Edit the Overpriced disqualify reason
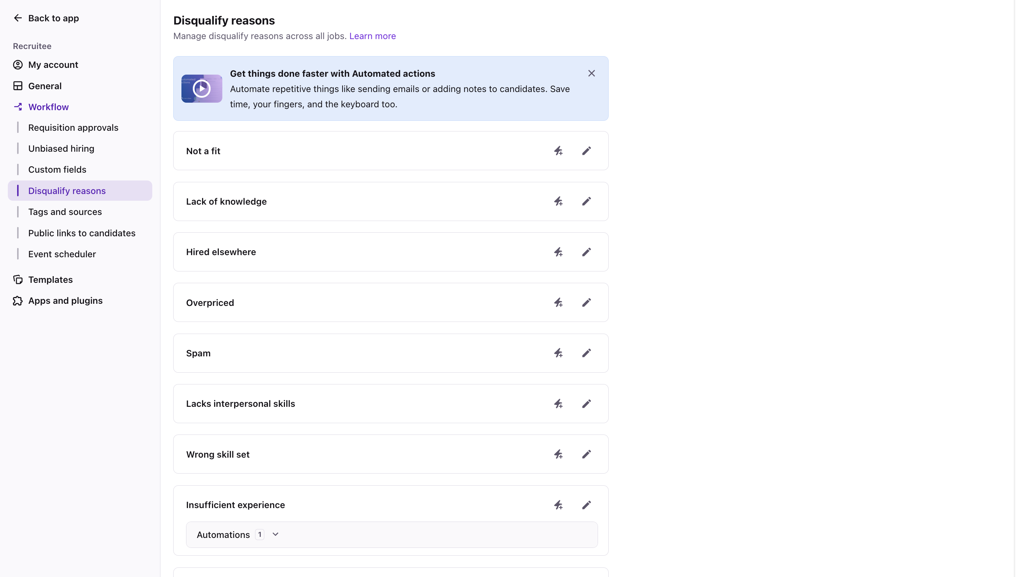This screenshot has width=1016, height=577. pos(586,302)
